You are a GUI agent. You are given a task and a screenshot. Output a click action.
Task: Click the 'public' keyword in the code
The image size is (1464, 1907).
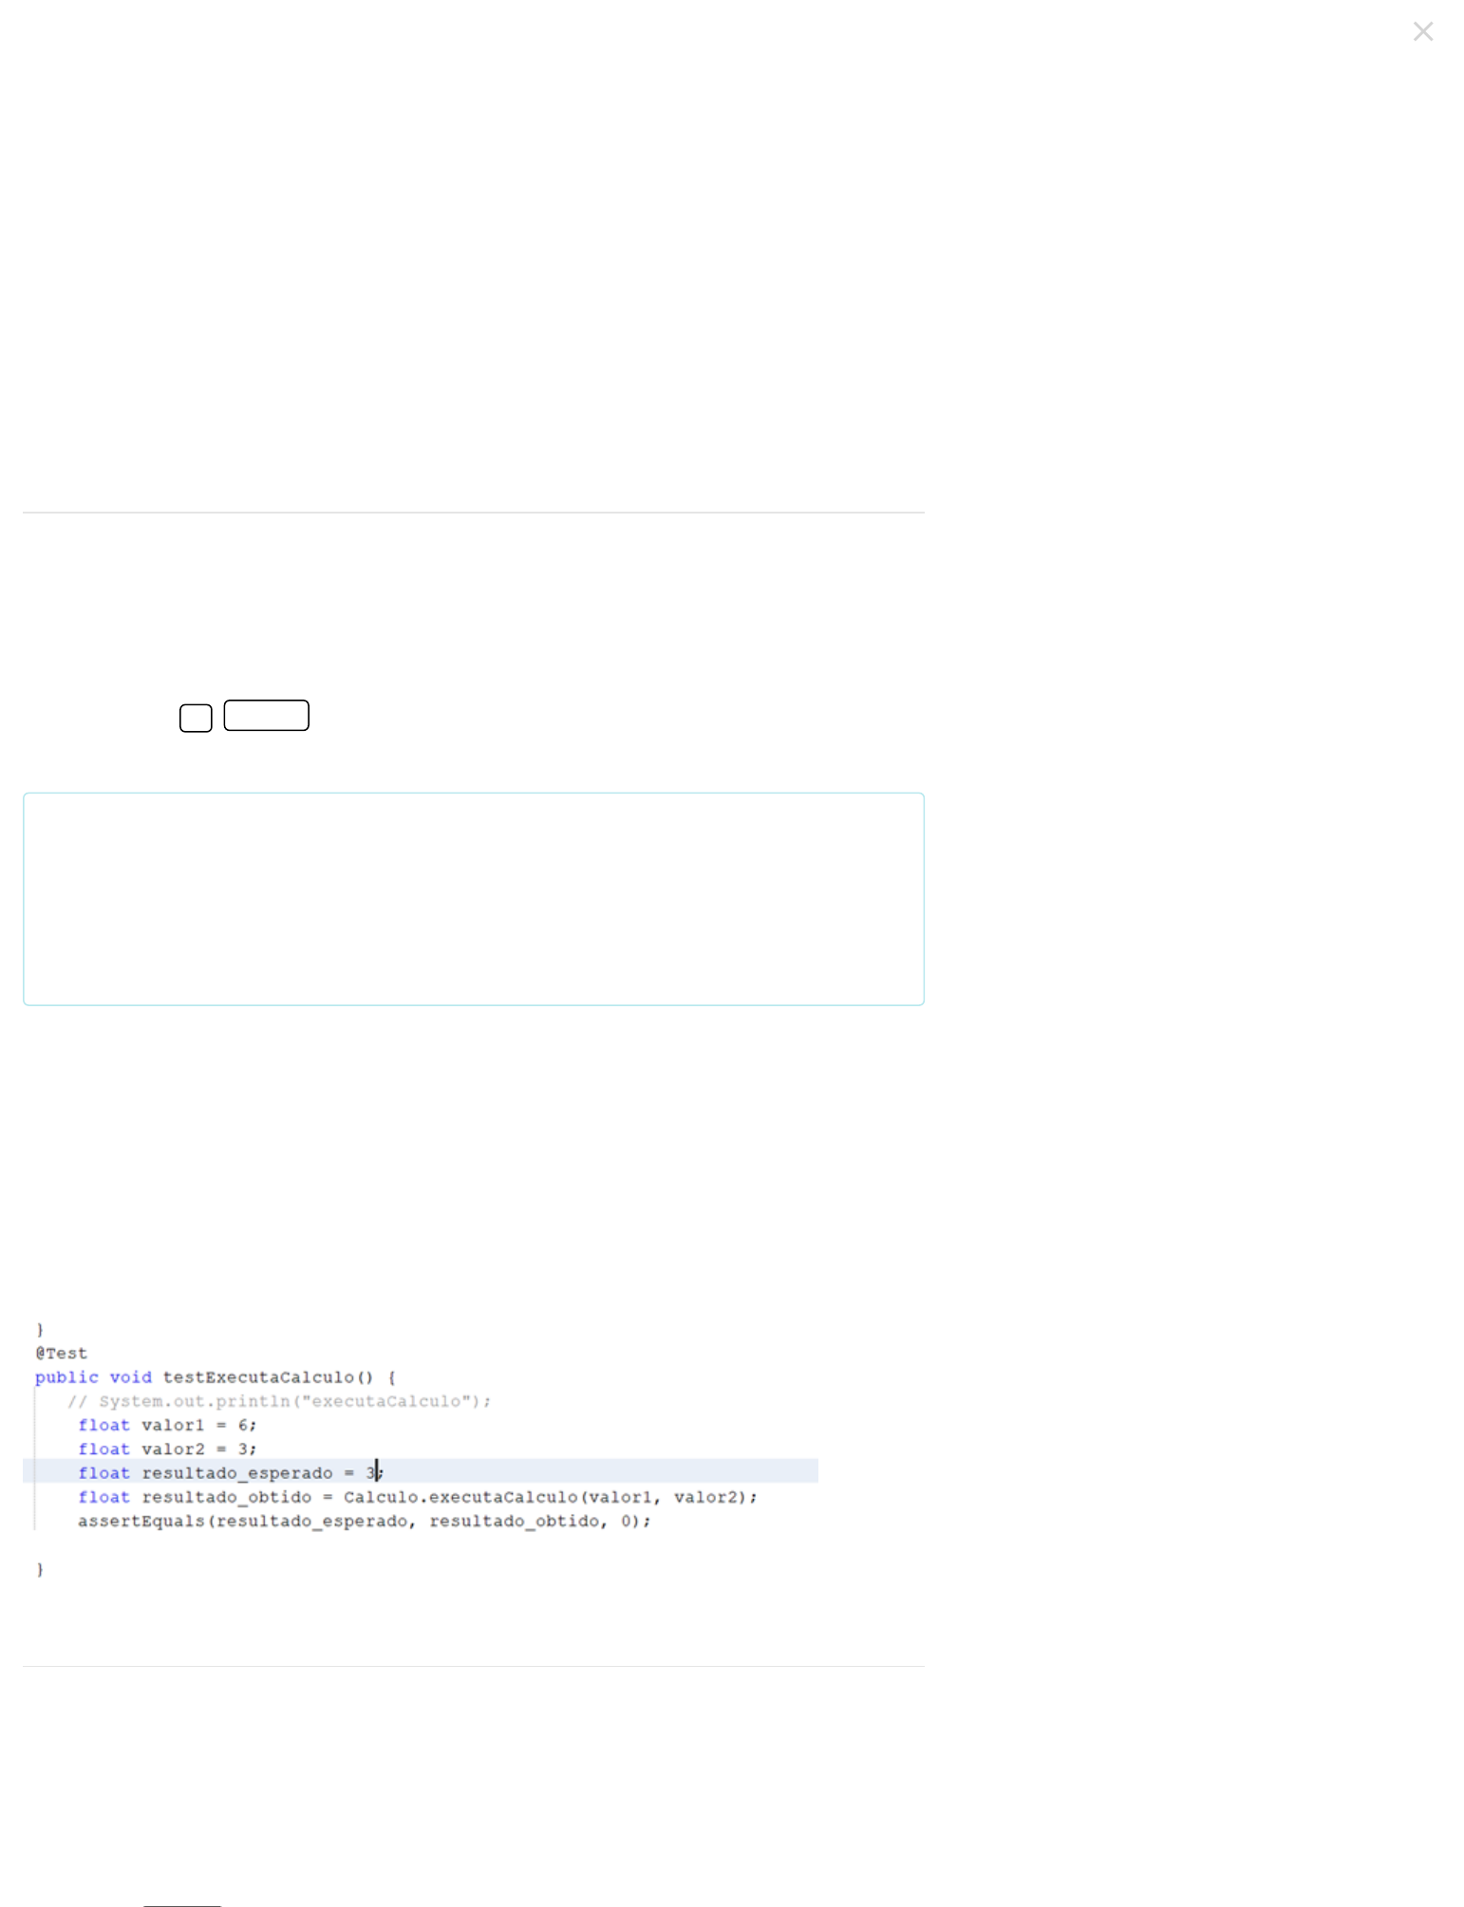pos(66,1376)
